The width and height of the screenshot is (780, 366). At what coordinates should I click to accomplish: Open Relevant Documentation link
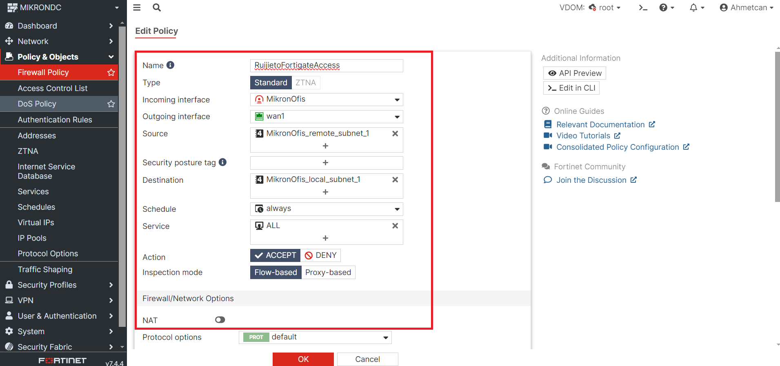pyautogui.click(x=600, y=124)
